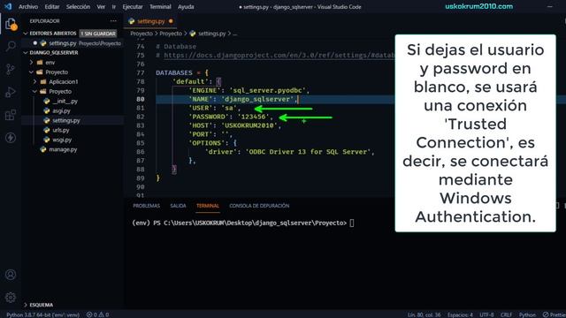
Task: Click the line and column status indicator
Action: tap(424, 314)
